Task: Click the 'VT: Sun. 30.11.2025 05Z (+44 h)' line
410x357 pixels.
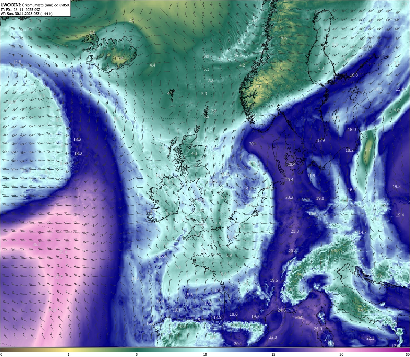Action: 27,14
